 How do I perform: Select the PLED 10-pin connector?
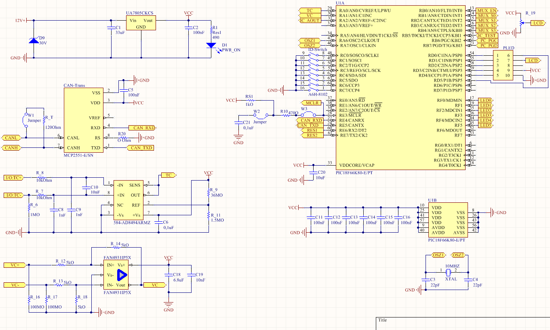503,65
